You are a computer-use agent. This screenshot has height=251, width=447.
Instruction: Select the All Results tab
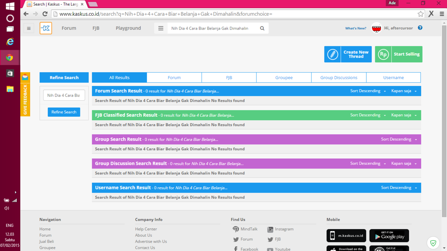(x=119, y=78)
